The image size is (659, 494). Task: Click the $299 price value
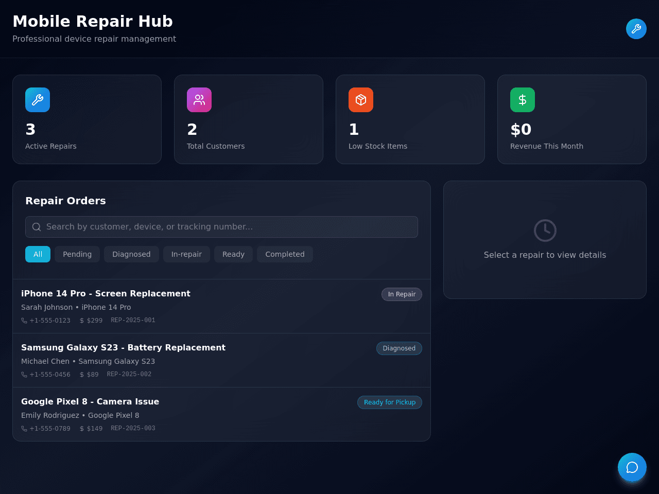[x=95, y=321]
